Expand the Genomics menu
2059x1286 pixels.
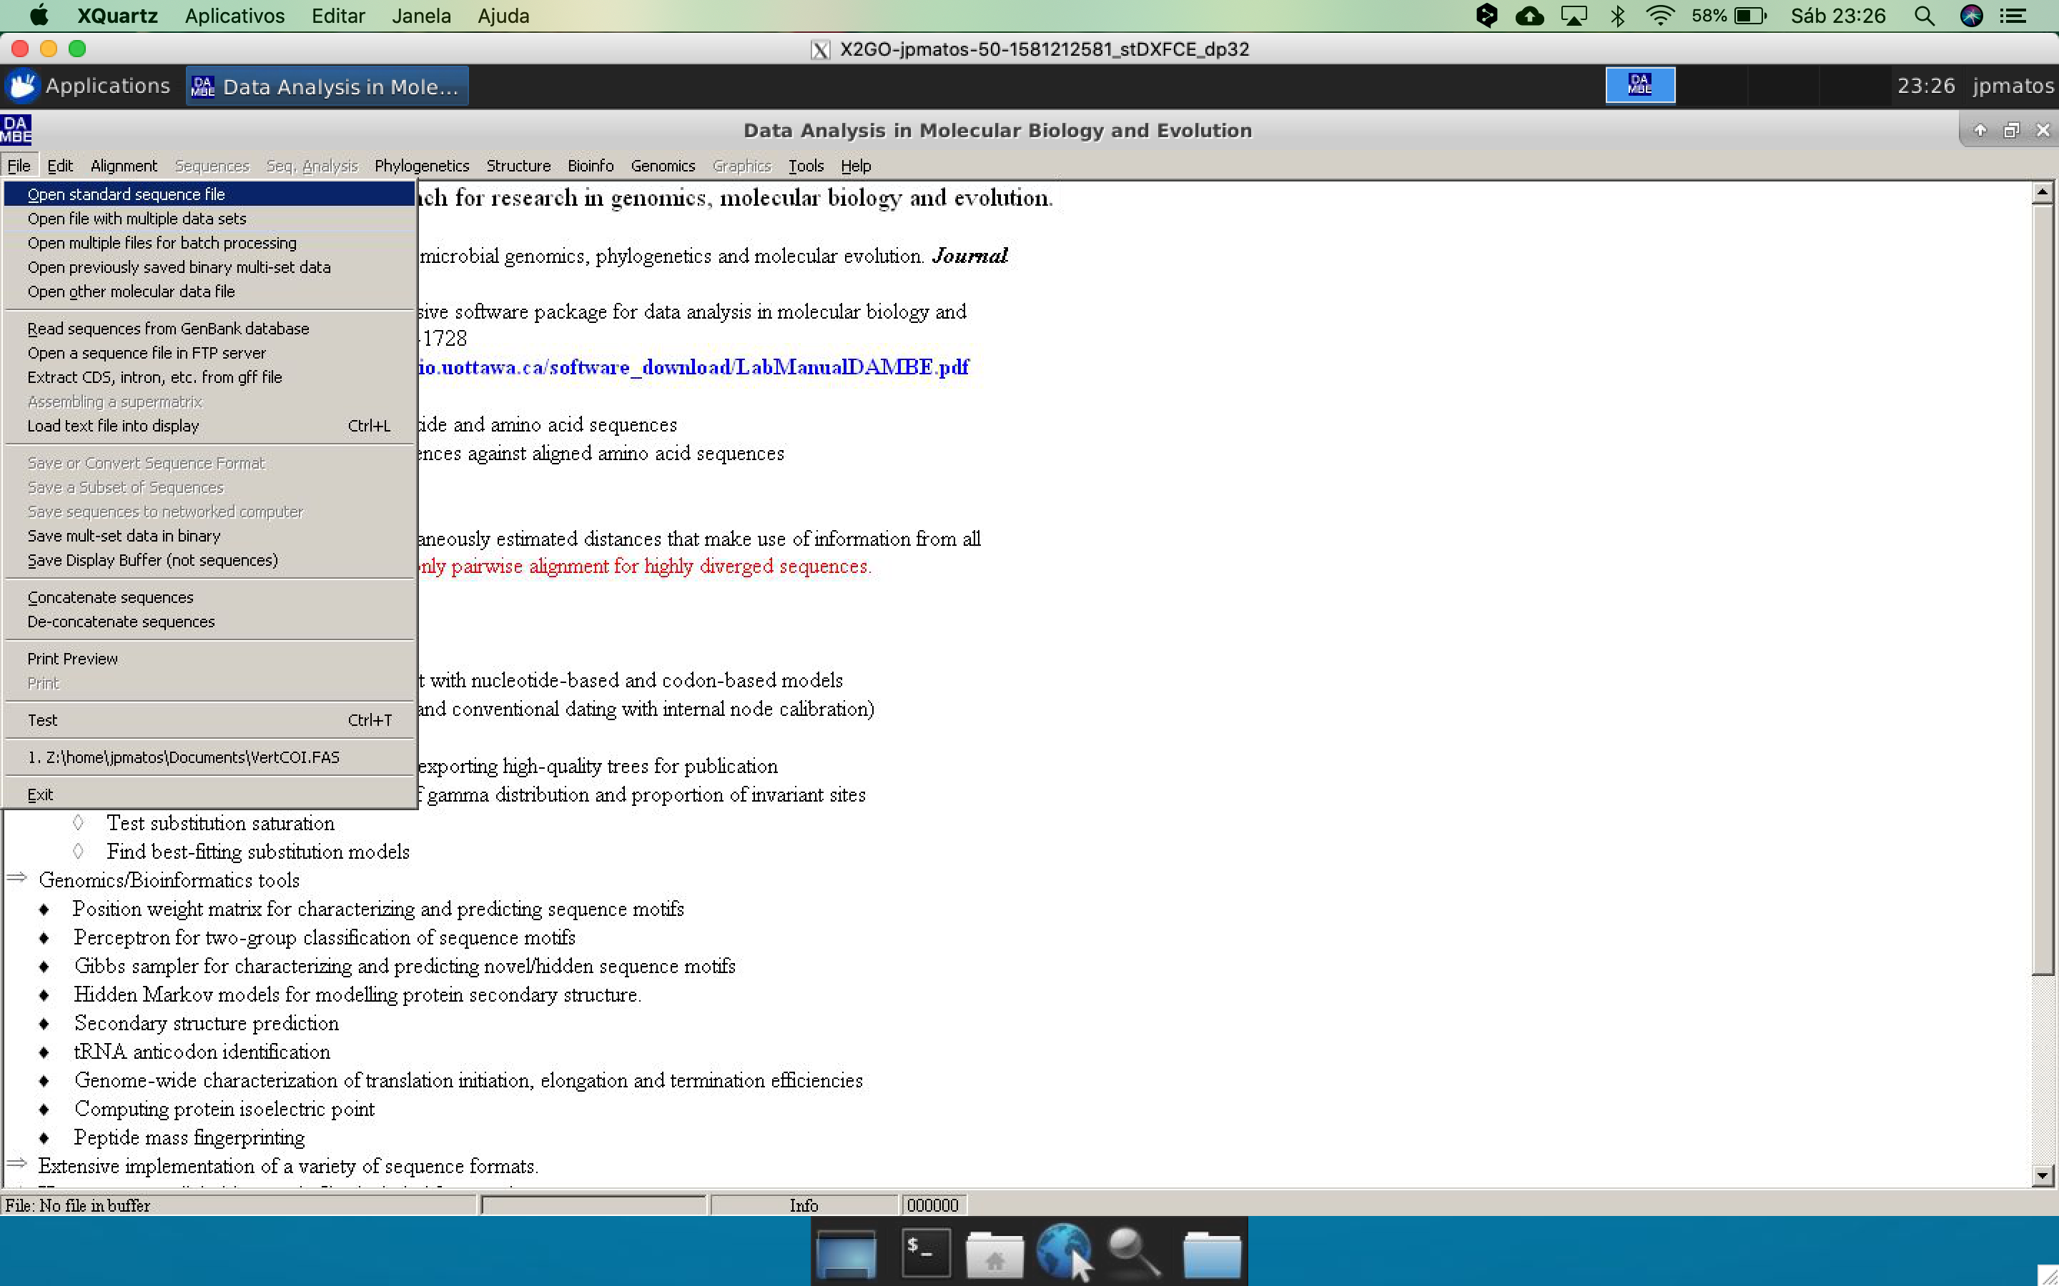[x=662, y=166]
